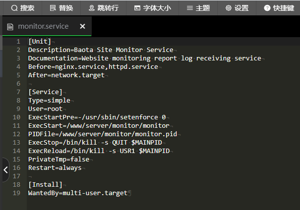Click the 替换 replace icon
This screenshot has height=210, width=300.
point(53,8)
